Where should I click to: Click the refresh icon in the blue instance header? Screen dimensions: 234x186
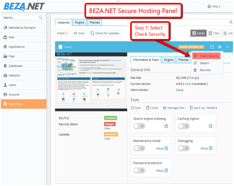pyautogui.click(x=212, y=47)
